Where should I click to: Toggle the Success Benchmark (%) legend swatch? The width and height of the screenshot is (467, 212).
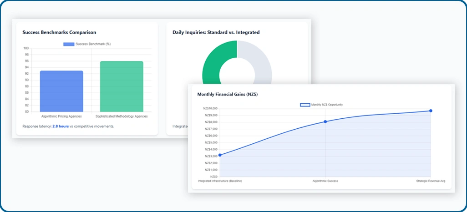69,44
